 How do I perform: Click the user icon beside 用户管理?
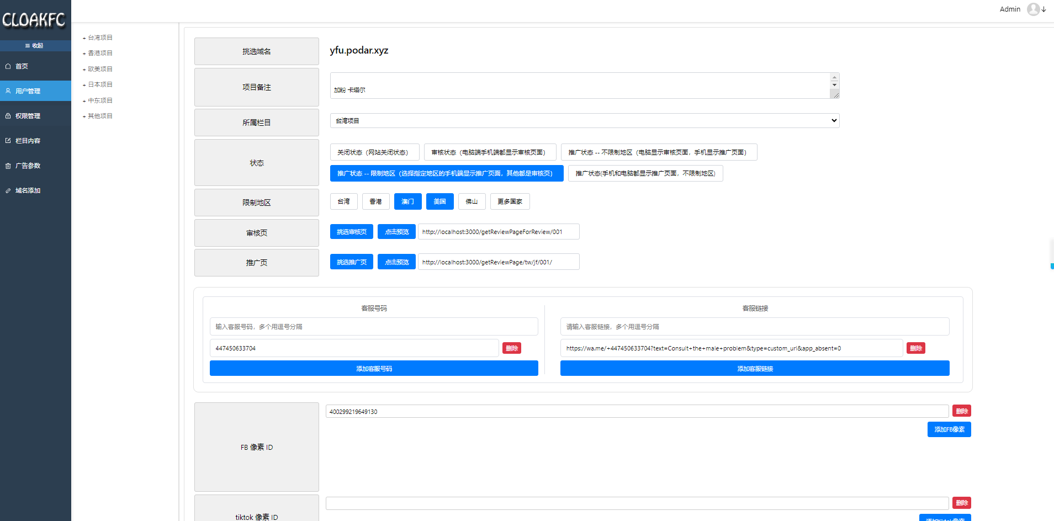coord(8,91)
